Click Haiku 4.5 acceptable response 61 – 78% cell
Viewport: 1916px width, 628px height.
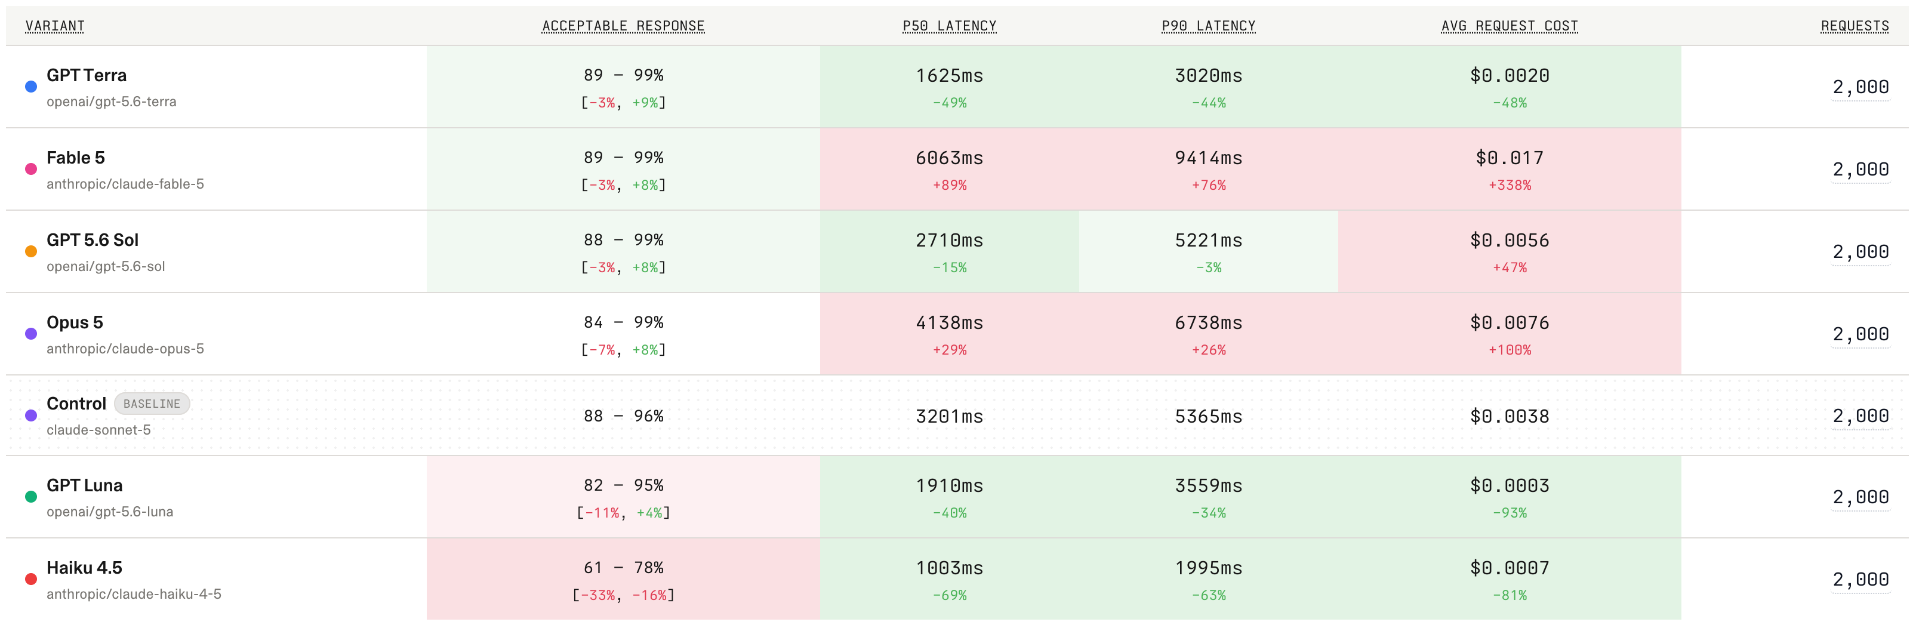click(623, 580)
